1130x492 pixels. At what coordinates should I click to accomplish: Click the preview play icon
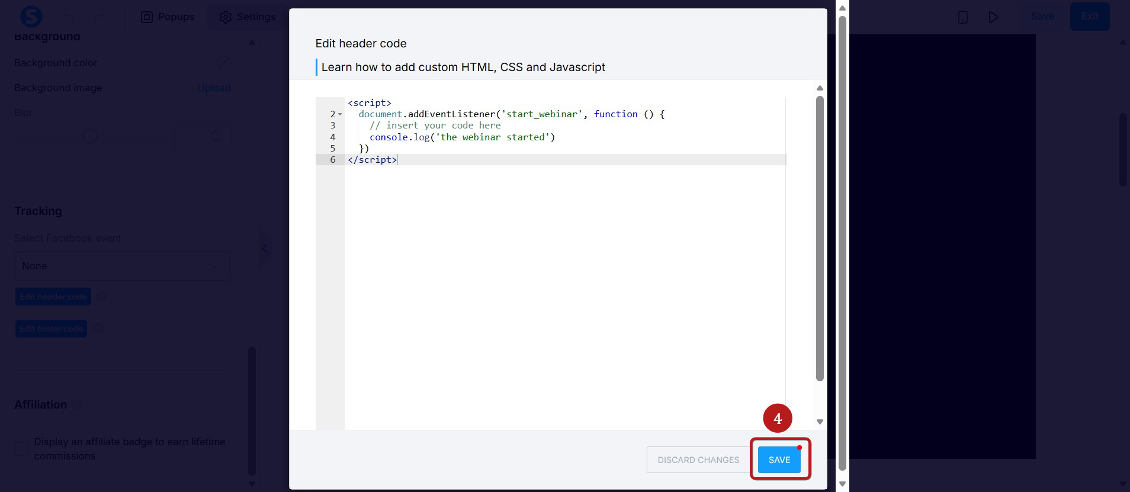click(x=994, y=17)
